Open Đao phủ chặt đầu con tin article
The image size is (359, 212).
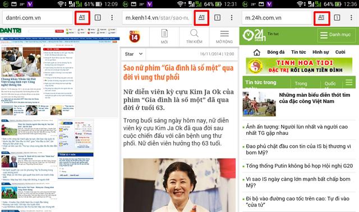tap(298, 149)
